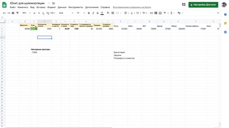Image resolution: width=229 pixels, height=128 pixels.
Task: Open the zoom 90% dropdown
Action: coord(26,13)
